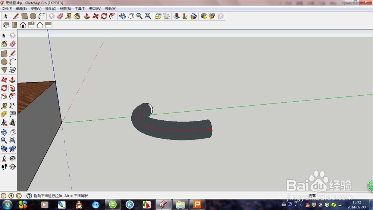The width and height of the screenshot is (373, 210).
Task: Choose the Move tool in left toolbar
Action: click(x=4, y=80)
